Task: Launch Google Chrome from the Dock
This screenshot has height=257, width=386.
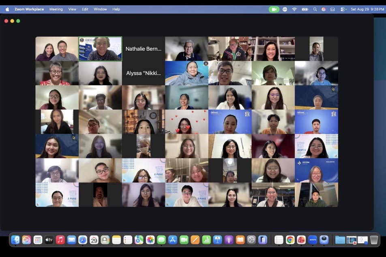Action: pos(290,240)
